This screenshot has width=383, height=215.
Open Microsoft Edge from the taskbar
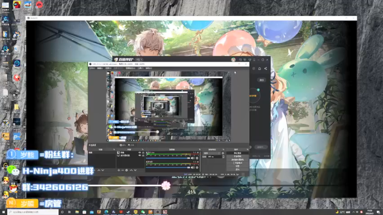tap(106, 212)
